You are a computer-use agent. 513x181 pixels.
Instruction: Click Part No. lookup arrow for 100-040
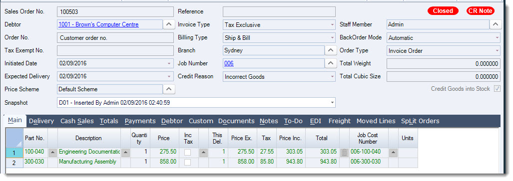click(x=52, y=152)
